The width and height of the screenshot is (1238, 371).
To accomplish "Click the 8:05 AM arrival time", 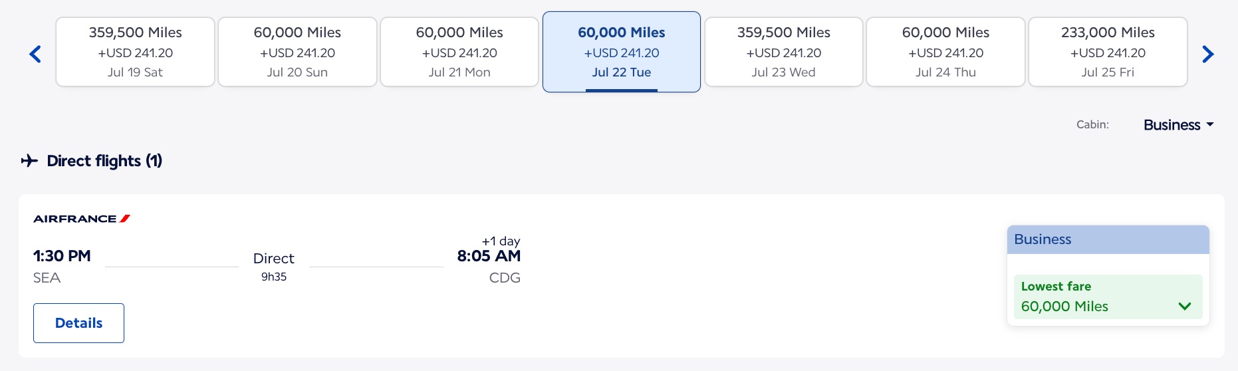I will (x=489, y=256).
